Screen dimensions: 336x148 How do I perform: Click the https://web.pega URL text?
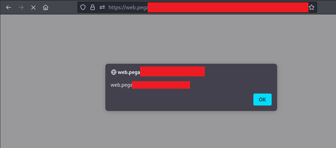coord(128,8)
